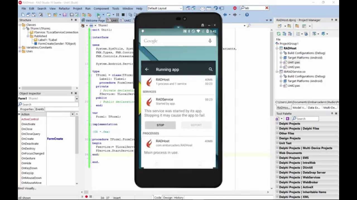
Task: Click the back navigation arrow in toolbar
Action: pyautogui.click(x=225, y=15)
